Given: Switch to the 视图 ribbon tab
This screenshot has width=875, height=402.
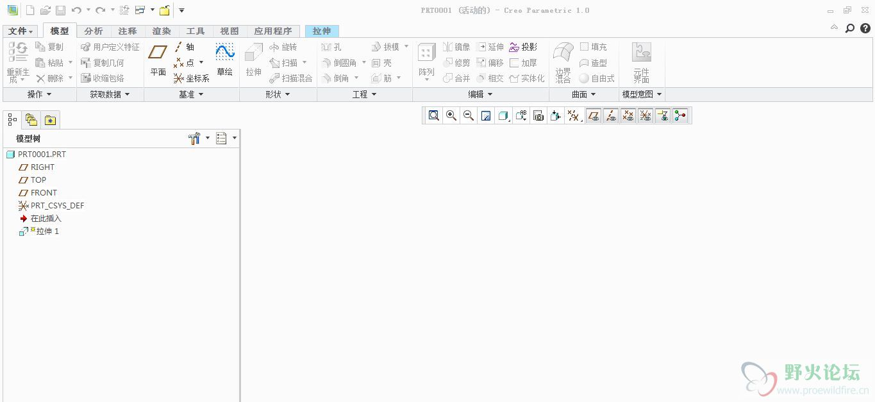Looking at the screenshot, I should point(229,31).
